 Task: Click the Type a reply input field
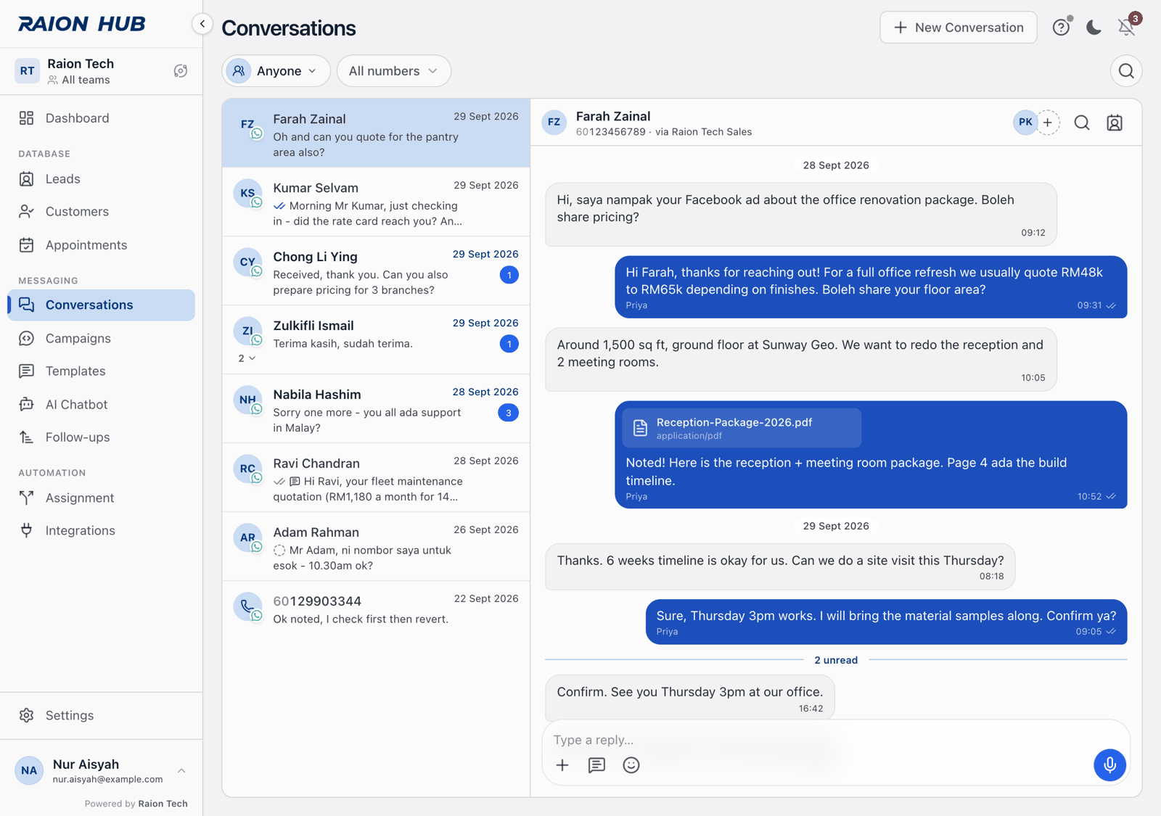[834, 740]
